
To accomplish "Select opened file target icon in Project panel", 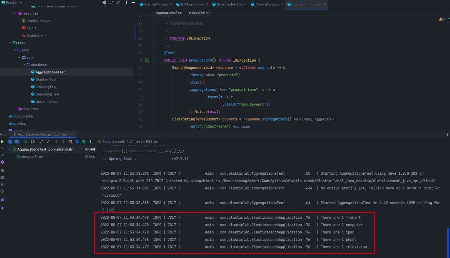I will [x=104, y=3].
